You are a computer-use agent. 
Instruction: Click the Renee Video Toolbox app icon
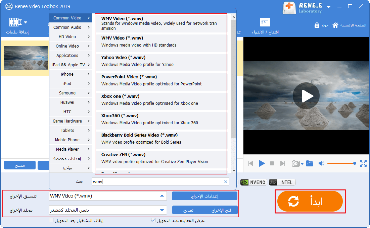[9, 6]
